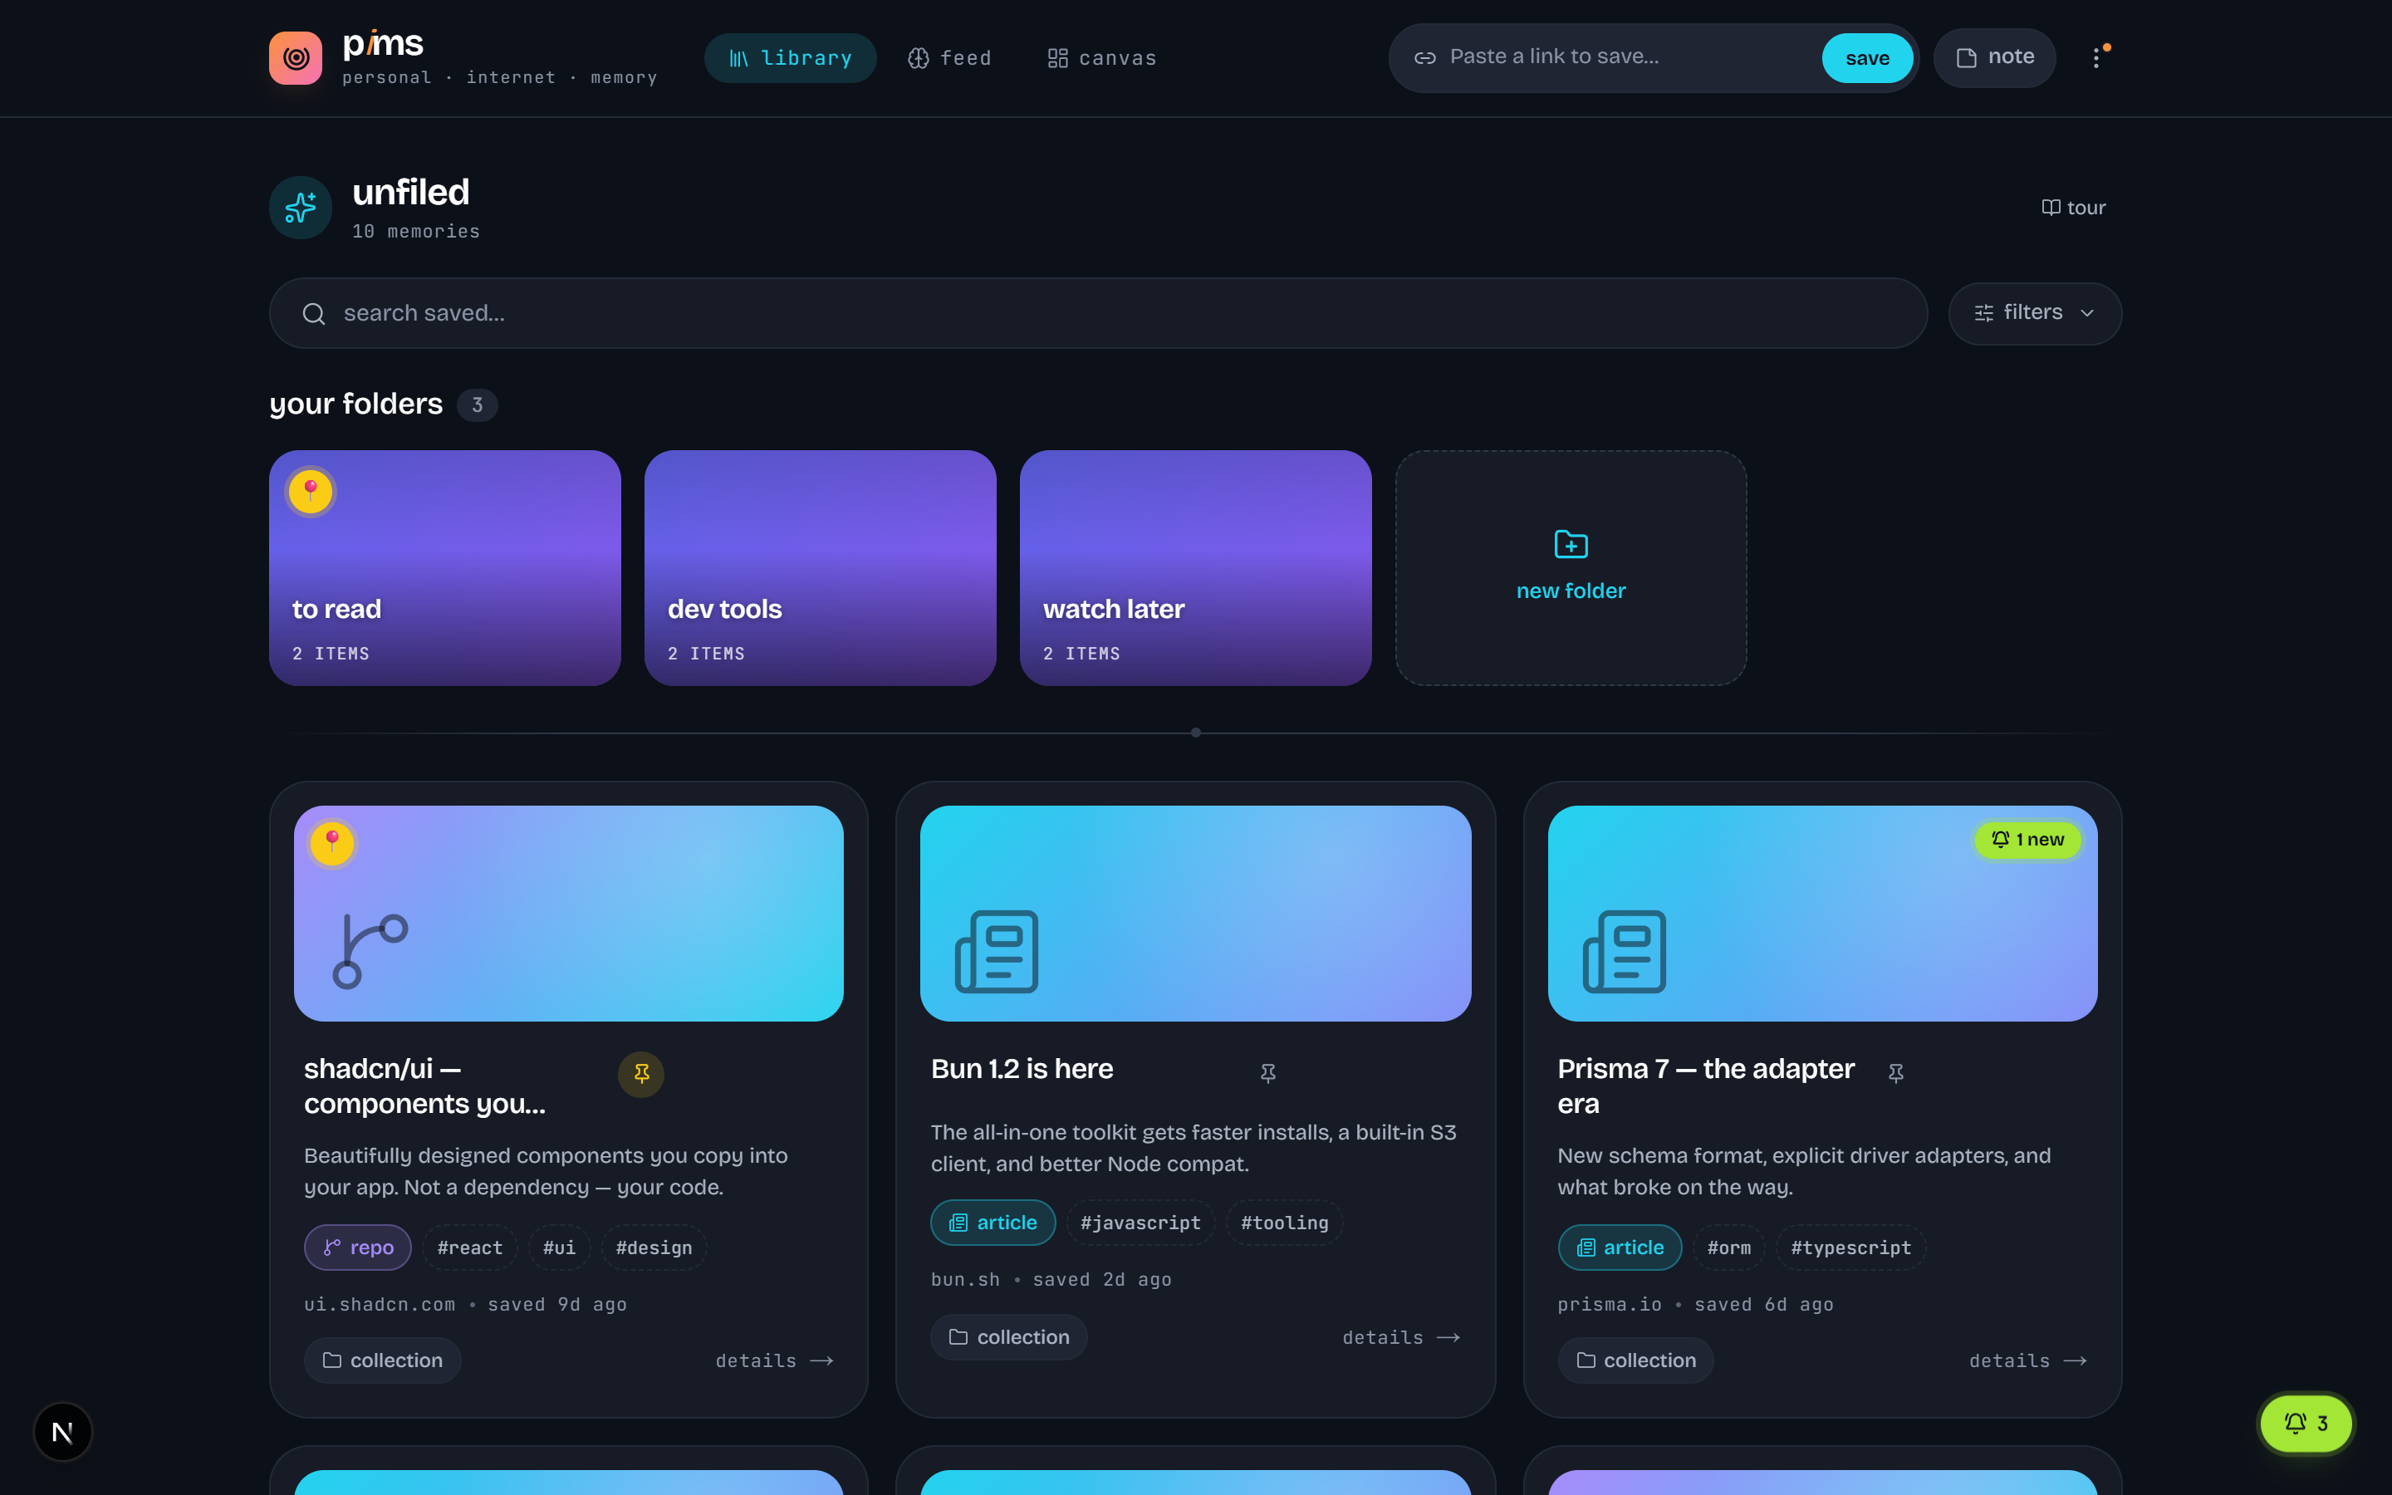Click the shadcn/ui card title
Image resolution: width=2392 pixels, height=1495 pixels.
pyautogui.click(x=425, y=1086)
